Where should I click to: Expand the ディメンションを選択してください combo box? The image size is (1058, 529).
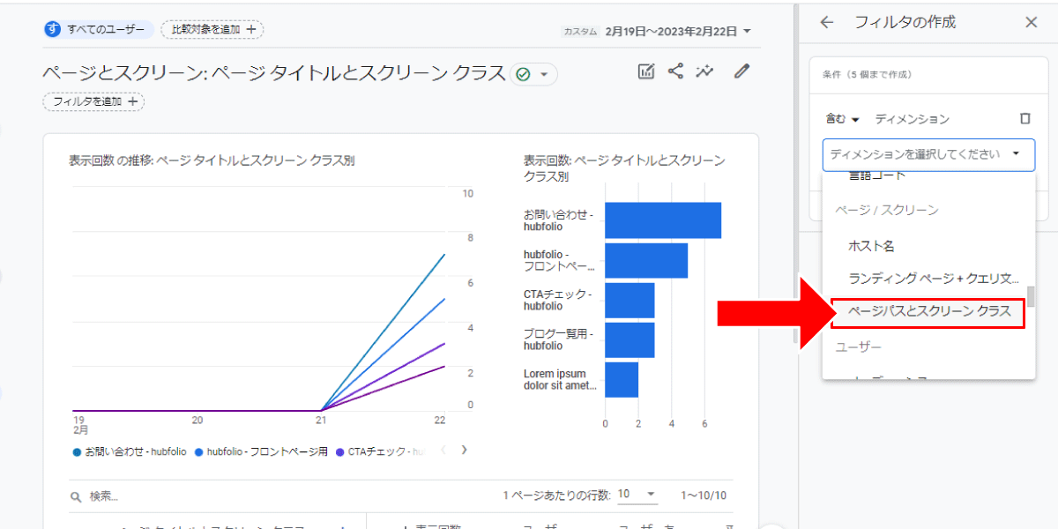point(928,153)
